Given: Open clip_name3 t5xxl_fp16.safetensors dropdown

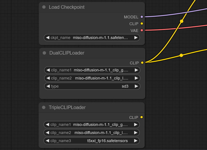Looking at the screenshot, I should click(92, 141).
